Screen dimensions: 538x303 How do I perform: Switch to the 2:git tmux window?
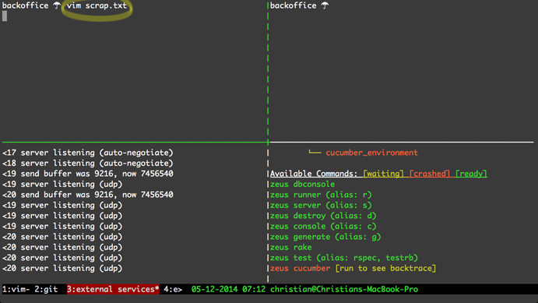pos(46,289)
